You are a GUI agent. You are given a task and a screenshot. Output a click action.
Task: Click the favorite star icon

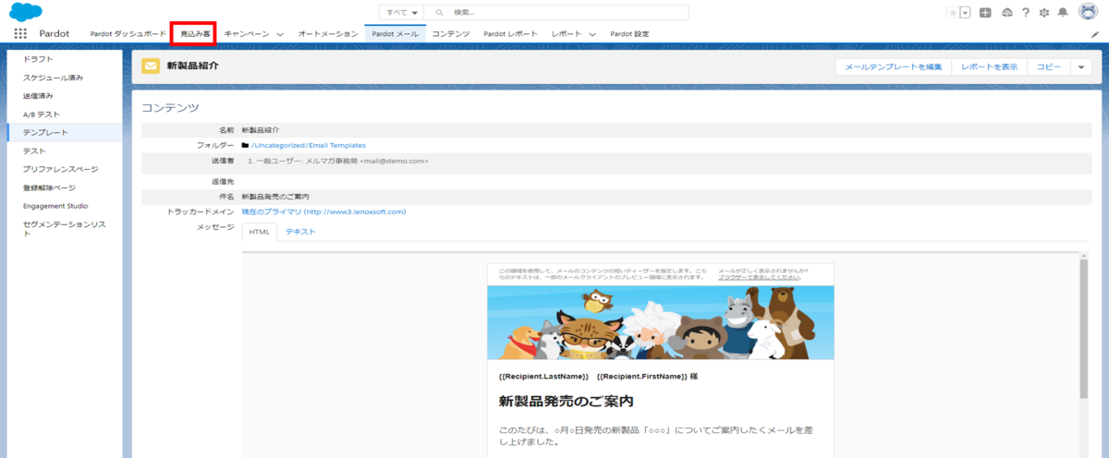point(952,12)
